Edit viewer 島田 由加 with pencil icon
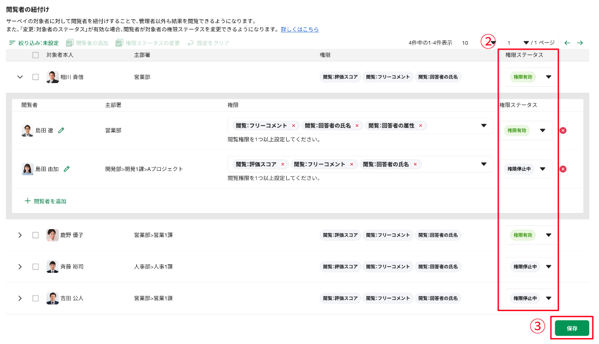599x344 pixels. pyautogui.click(x=66, y=169)
